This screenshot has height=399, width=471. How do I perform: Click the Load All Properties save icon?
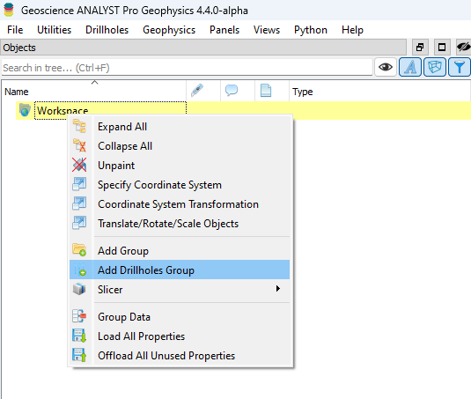click(x=79, y=336)
